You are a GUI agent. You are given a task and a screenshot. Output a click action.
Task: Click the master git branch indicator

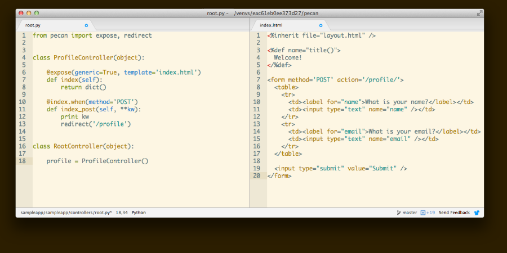[x=407, y=213]
